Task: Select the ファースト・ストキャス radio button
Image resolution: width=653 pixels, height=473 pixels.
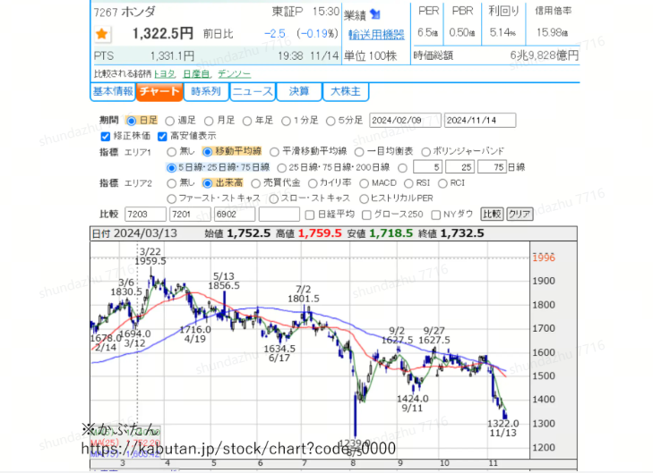Action: click(171, 199)
